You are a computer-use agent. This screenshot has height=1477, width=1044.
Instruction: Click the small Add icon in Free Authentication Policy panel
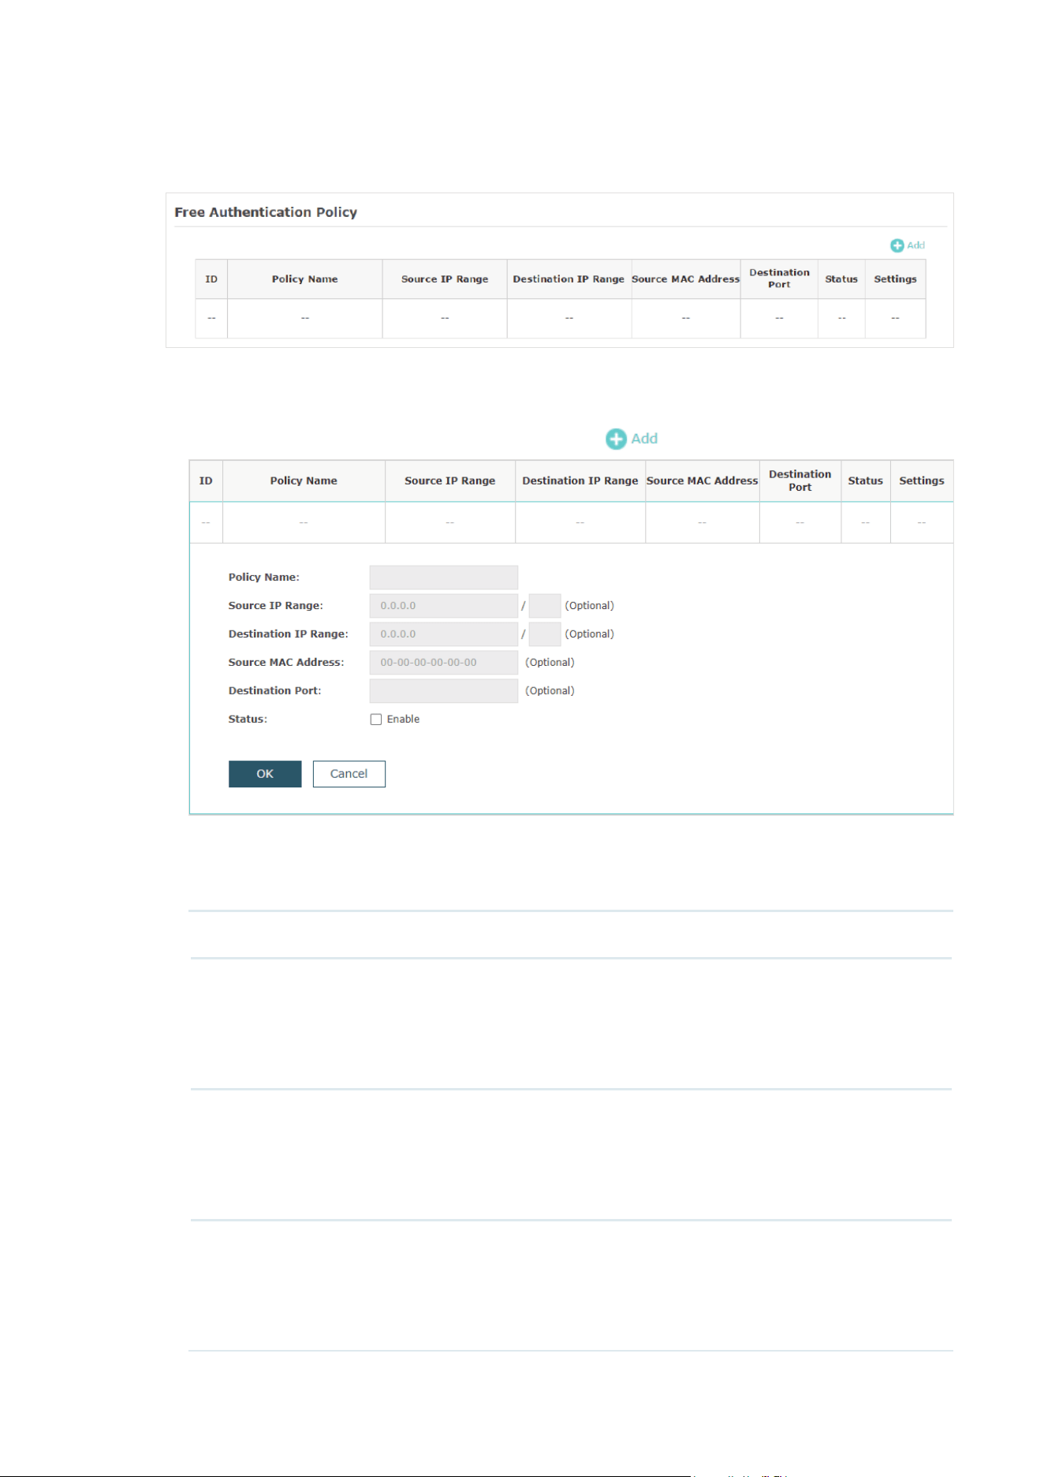pyautogui.click(x=897, y=245)
